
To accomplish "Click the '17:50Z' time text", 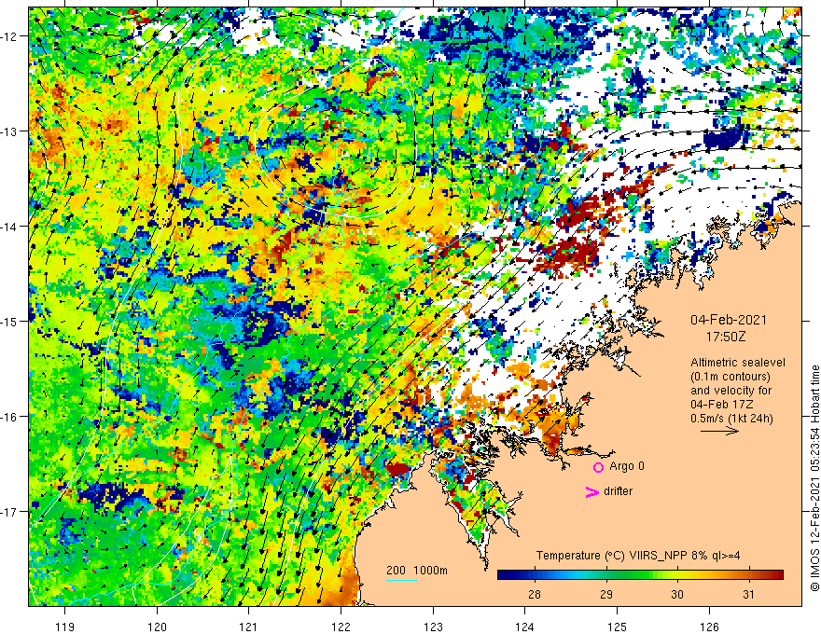I will click(x=725, y=337).
